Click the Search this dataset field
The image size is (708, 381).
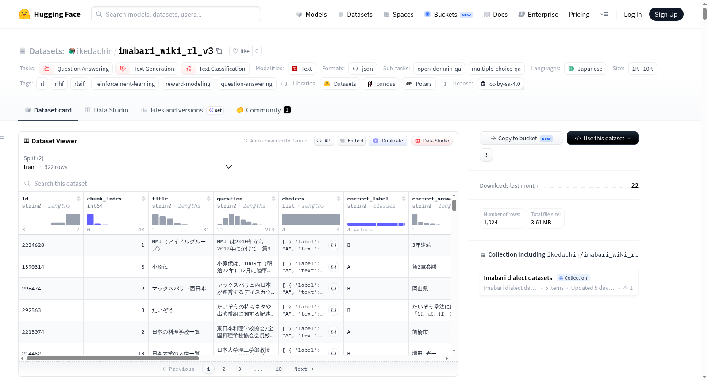tap(238, 183)
